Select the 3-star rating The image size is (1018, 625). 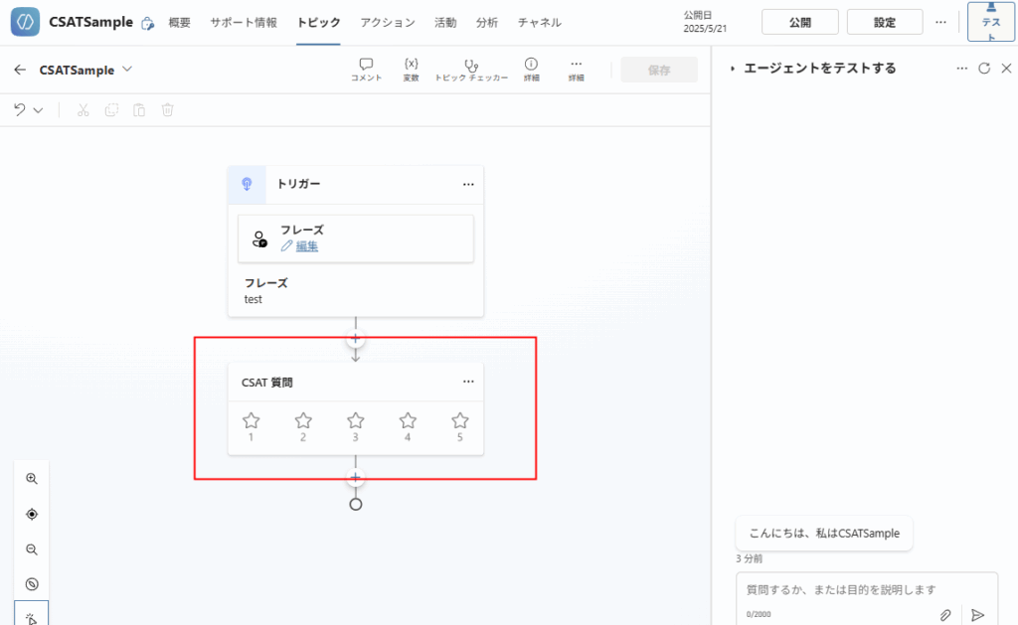pyautogui.click(x=355, y=427)
